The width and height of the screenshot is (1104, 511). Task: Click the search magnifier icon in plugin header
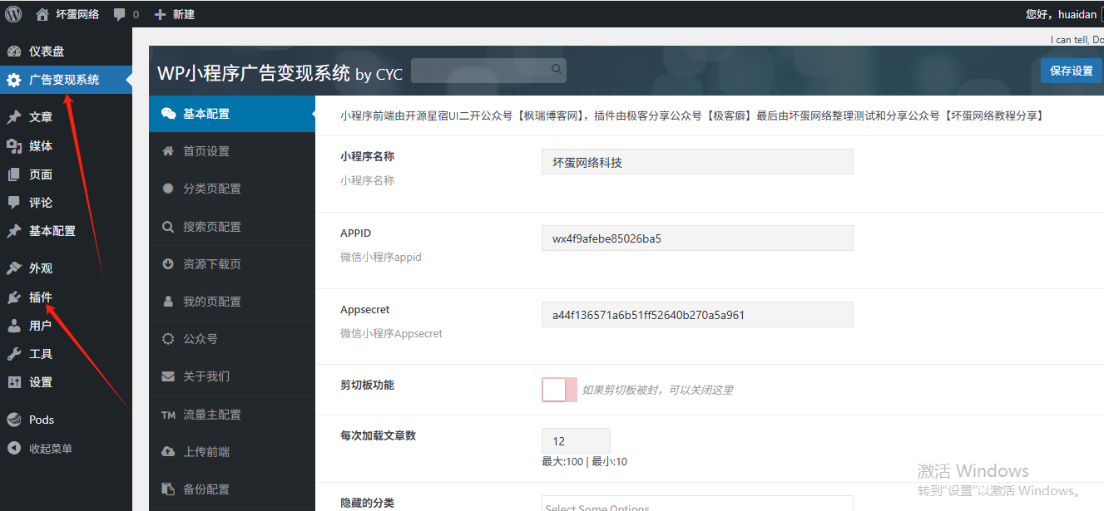click(x=557, y=69)
